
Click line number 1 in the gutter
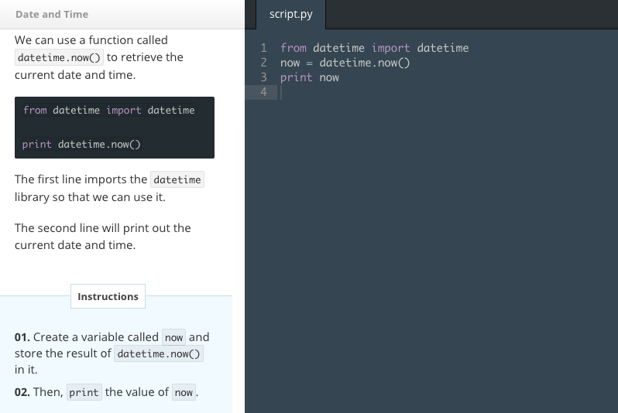coord(263,48)
